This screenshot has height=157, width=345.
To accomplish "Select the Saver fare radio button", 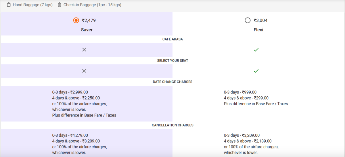I will pos(76,20).
